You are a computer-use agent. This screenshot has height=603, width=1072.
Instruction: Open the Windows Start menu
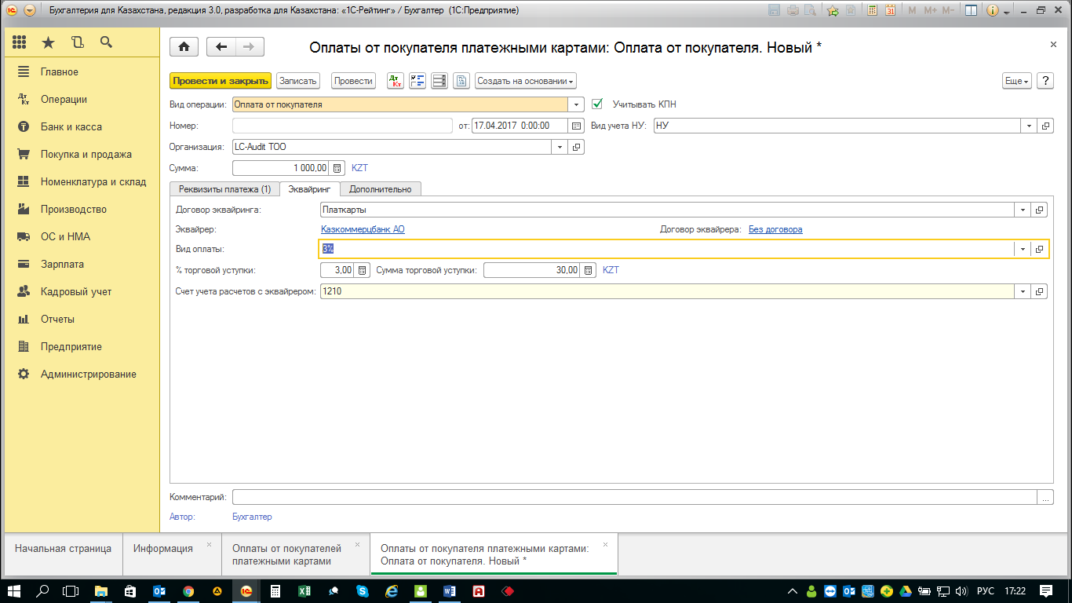point(15,591)
